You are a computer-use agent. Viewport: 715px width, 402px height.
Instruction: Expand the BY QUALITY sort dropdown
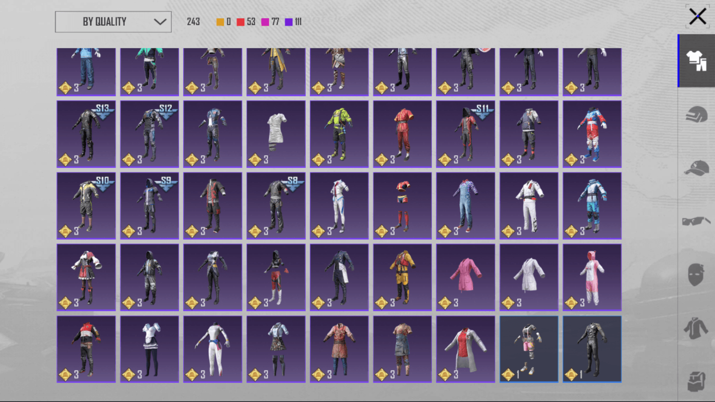(x=113, y=22)
